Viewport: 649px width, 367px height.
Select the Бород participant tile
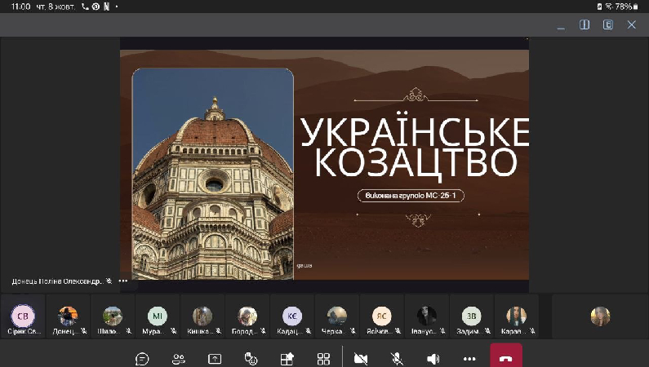click(x=247, y=316)
